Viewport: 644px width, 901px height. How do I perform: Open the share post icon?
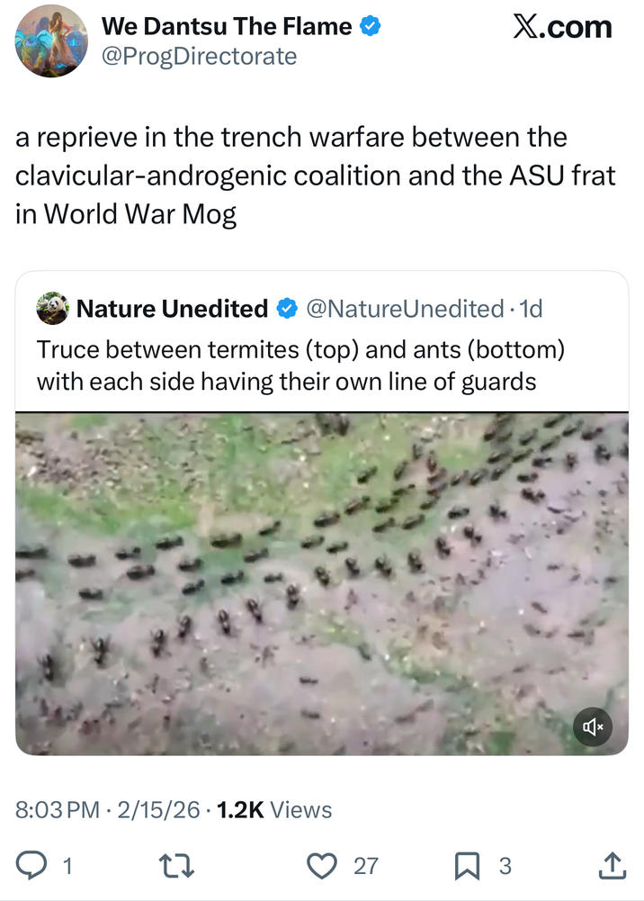pyautogui.click(x=612, y=866)
